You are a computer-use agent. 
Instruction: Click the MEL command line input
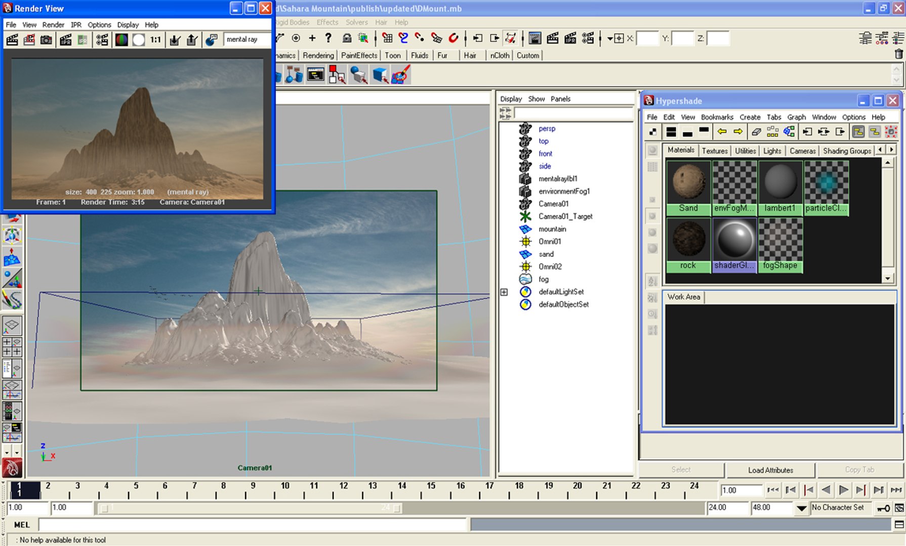click(253, 525)
